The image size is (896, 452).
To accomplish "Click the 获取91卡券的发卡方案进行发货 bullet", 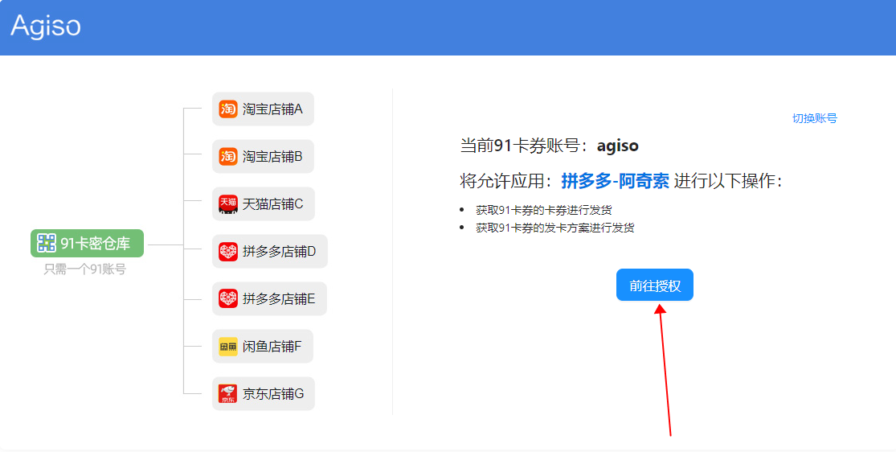I will [x=554, y=228].
